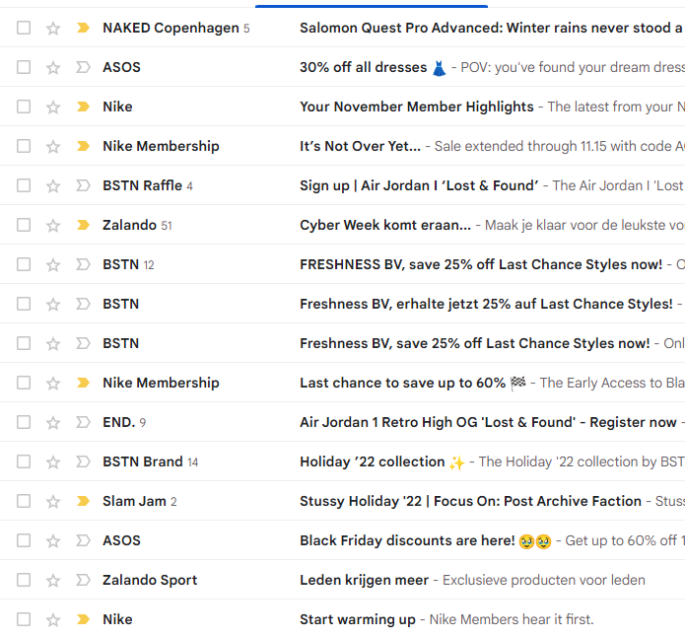
Task: Open the Start warming up email
Action: 358,619
